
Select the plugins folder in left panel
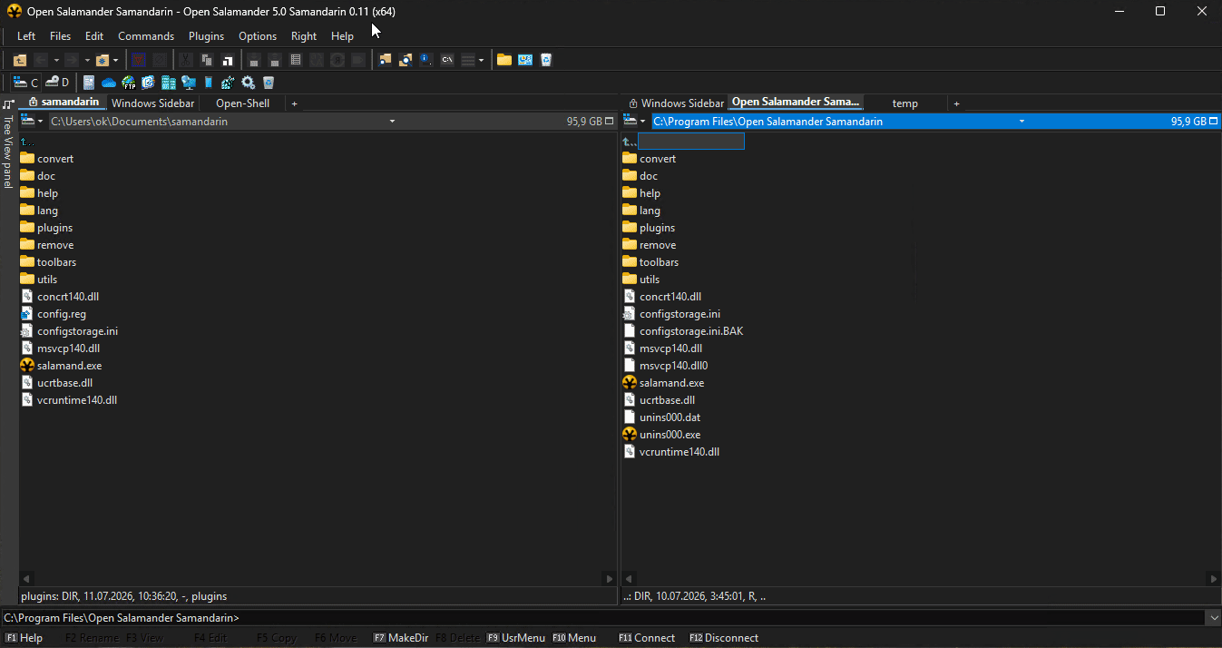click(47, 228)
